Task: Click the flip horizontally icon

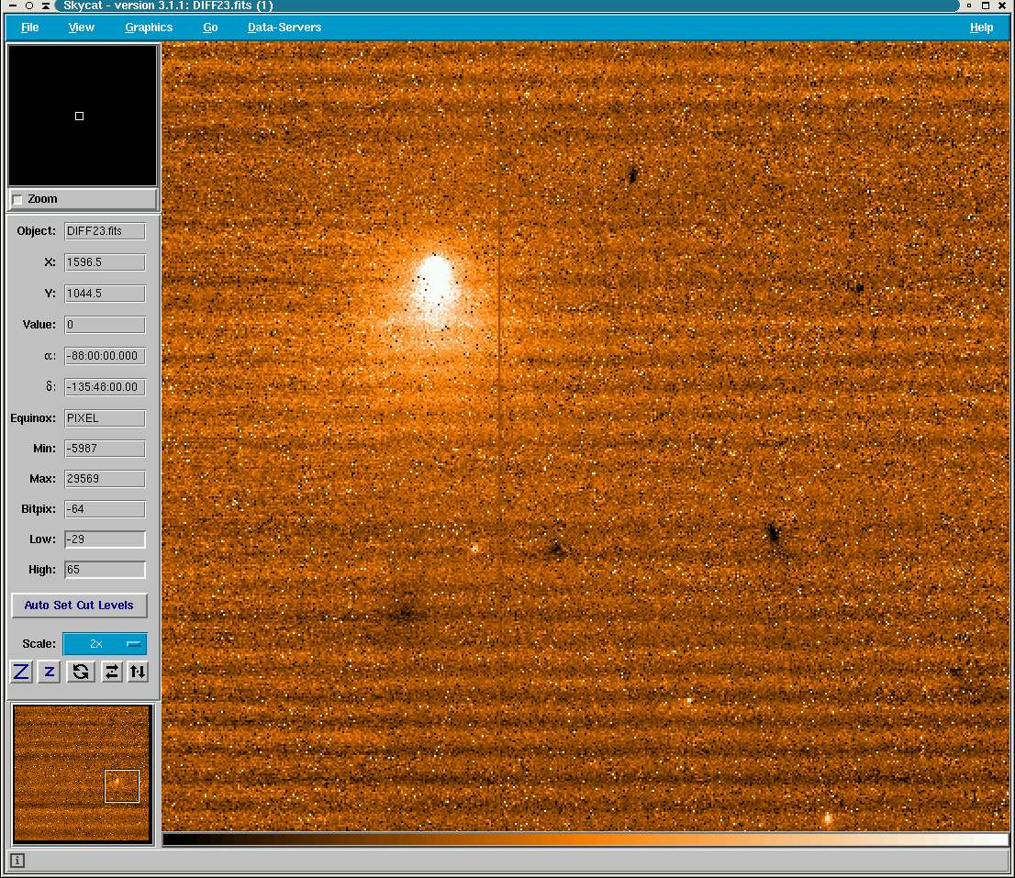Action: (x=111, y=672)
